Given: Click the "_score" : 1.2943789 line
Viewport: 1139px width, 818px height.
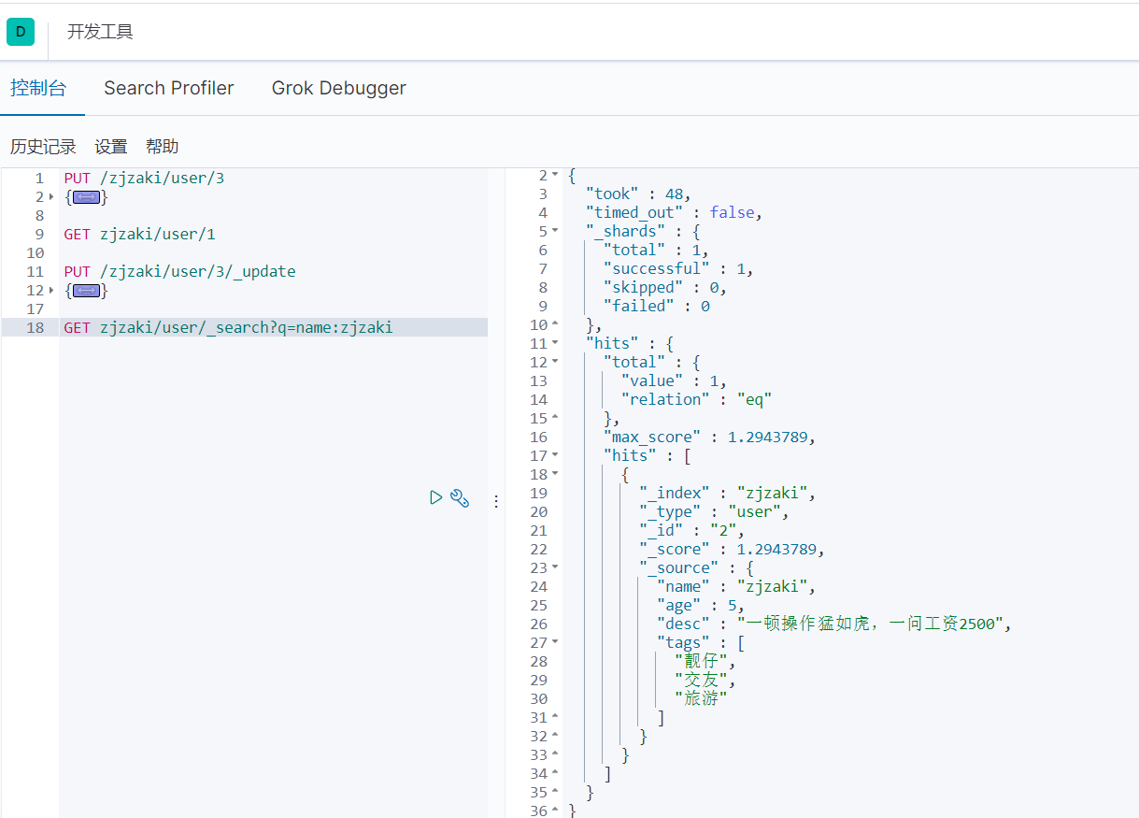Looking at the screenshot, I should point(733,549).
